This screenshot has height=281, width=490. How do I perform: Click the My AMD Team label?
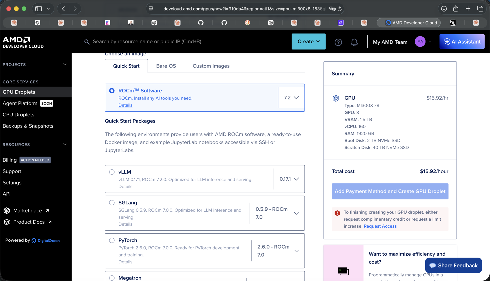390,42
